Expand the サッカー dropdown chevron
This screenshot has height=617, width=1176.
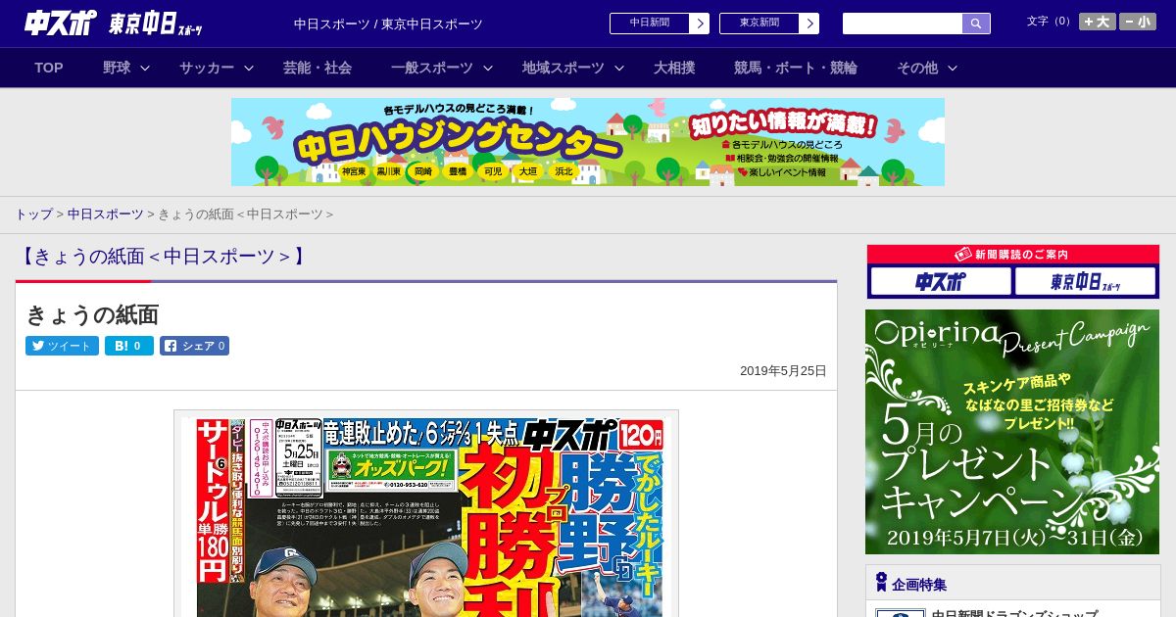(249, 69)
